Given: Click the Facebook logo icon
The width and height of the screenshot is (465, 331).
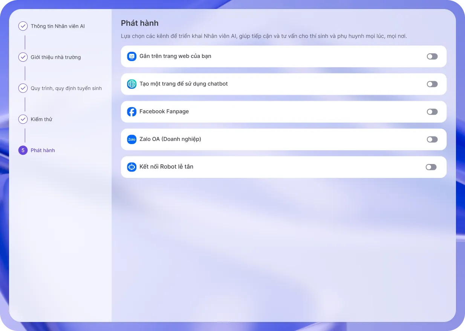Looking at the screenshot, I should pyautogui.click(x=132, y=112).
